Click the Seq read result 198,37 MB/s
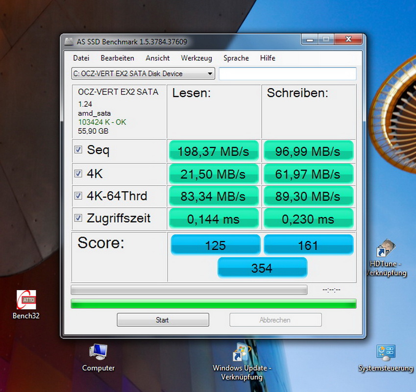Screen dimensions: 416x392 (x=214, y=151)
